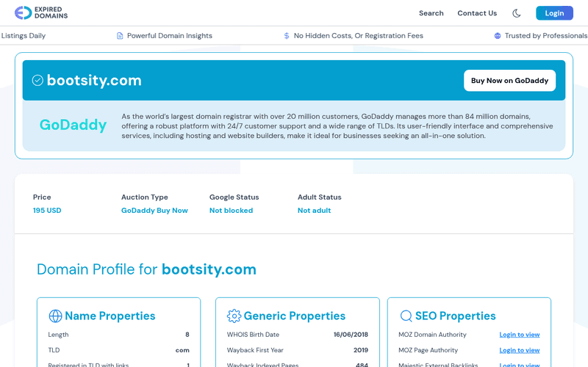Click the globe icon beside Trusted by Professionals
Viewport: 588px width, 367px height.
point(498,35)
